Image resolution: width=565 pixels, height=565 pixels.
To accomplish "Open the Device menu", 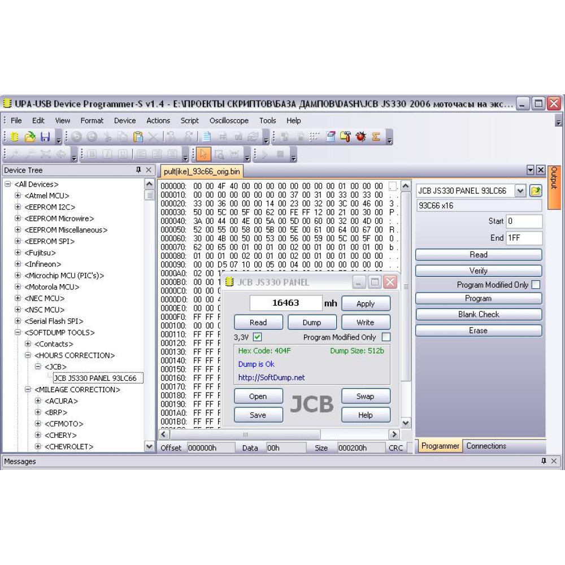I will [125, 120].
